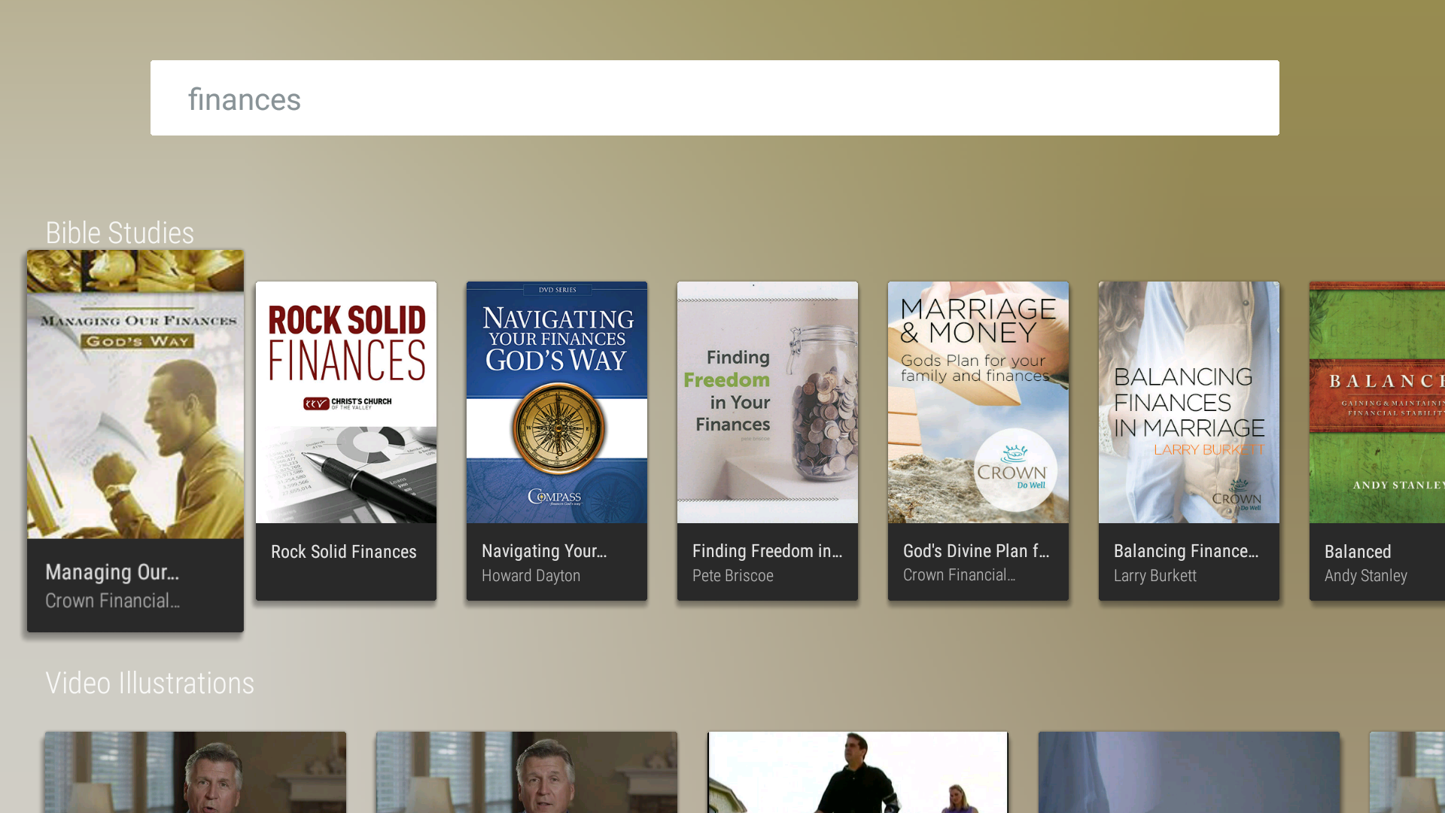This screenshot has width=1445, height=813.
Task: Open the Marriage & Money cover
Action: pos(978,402)
